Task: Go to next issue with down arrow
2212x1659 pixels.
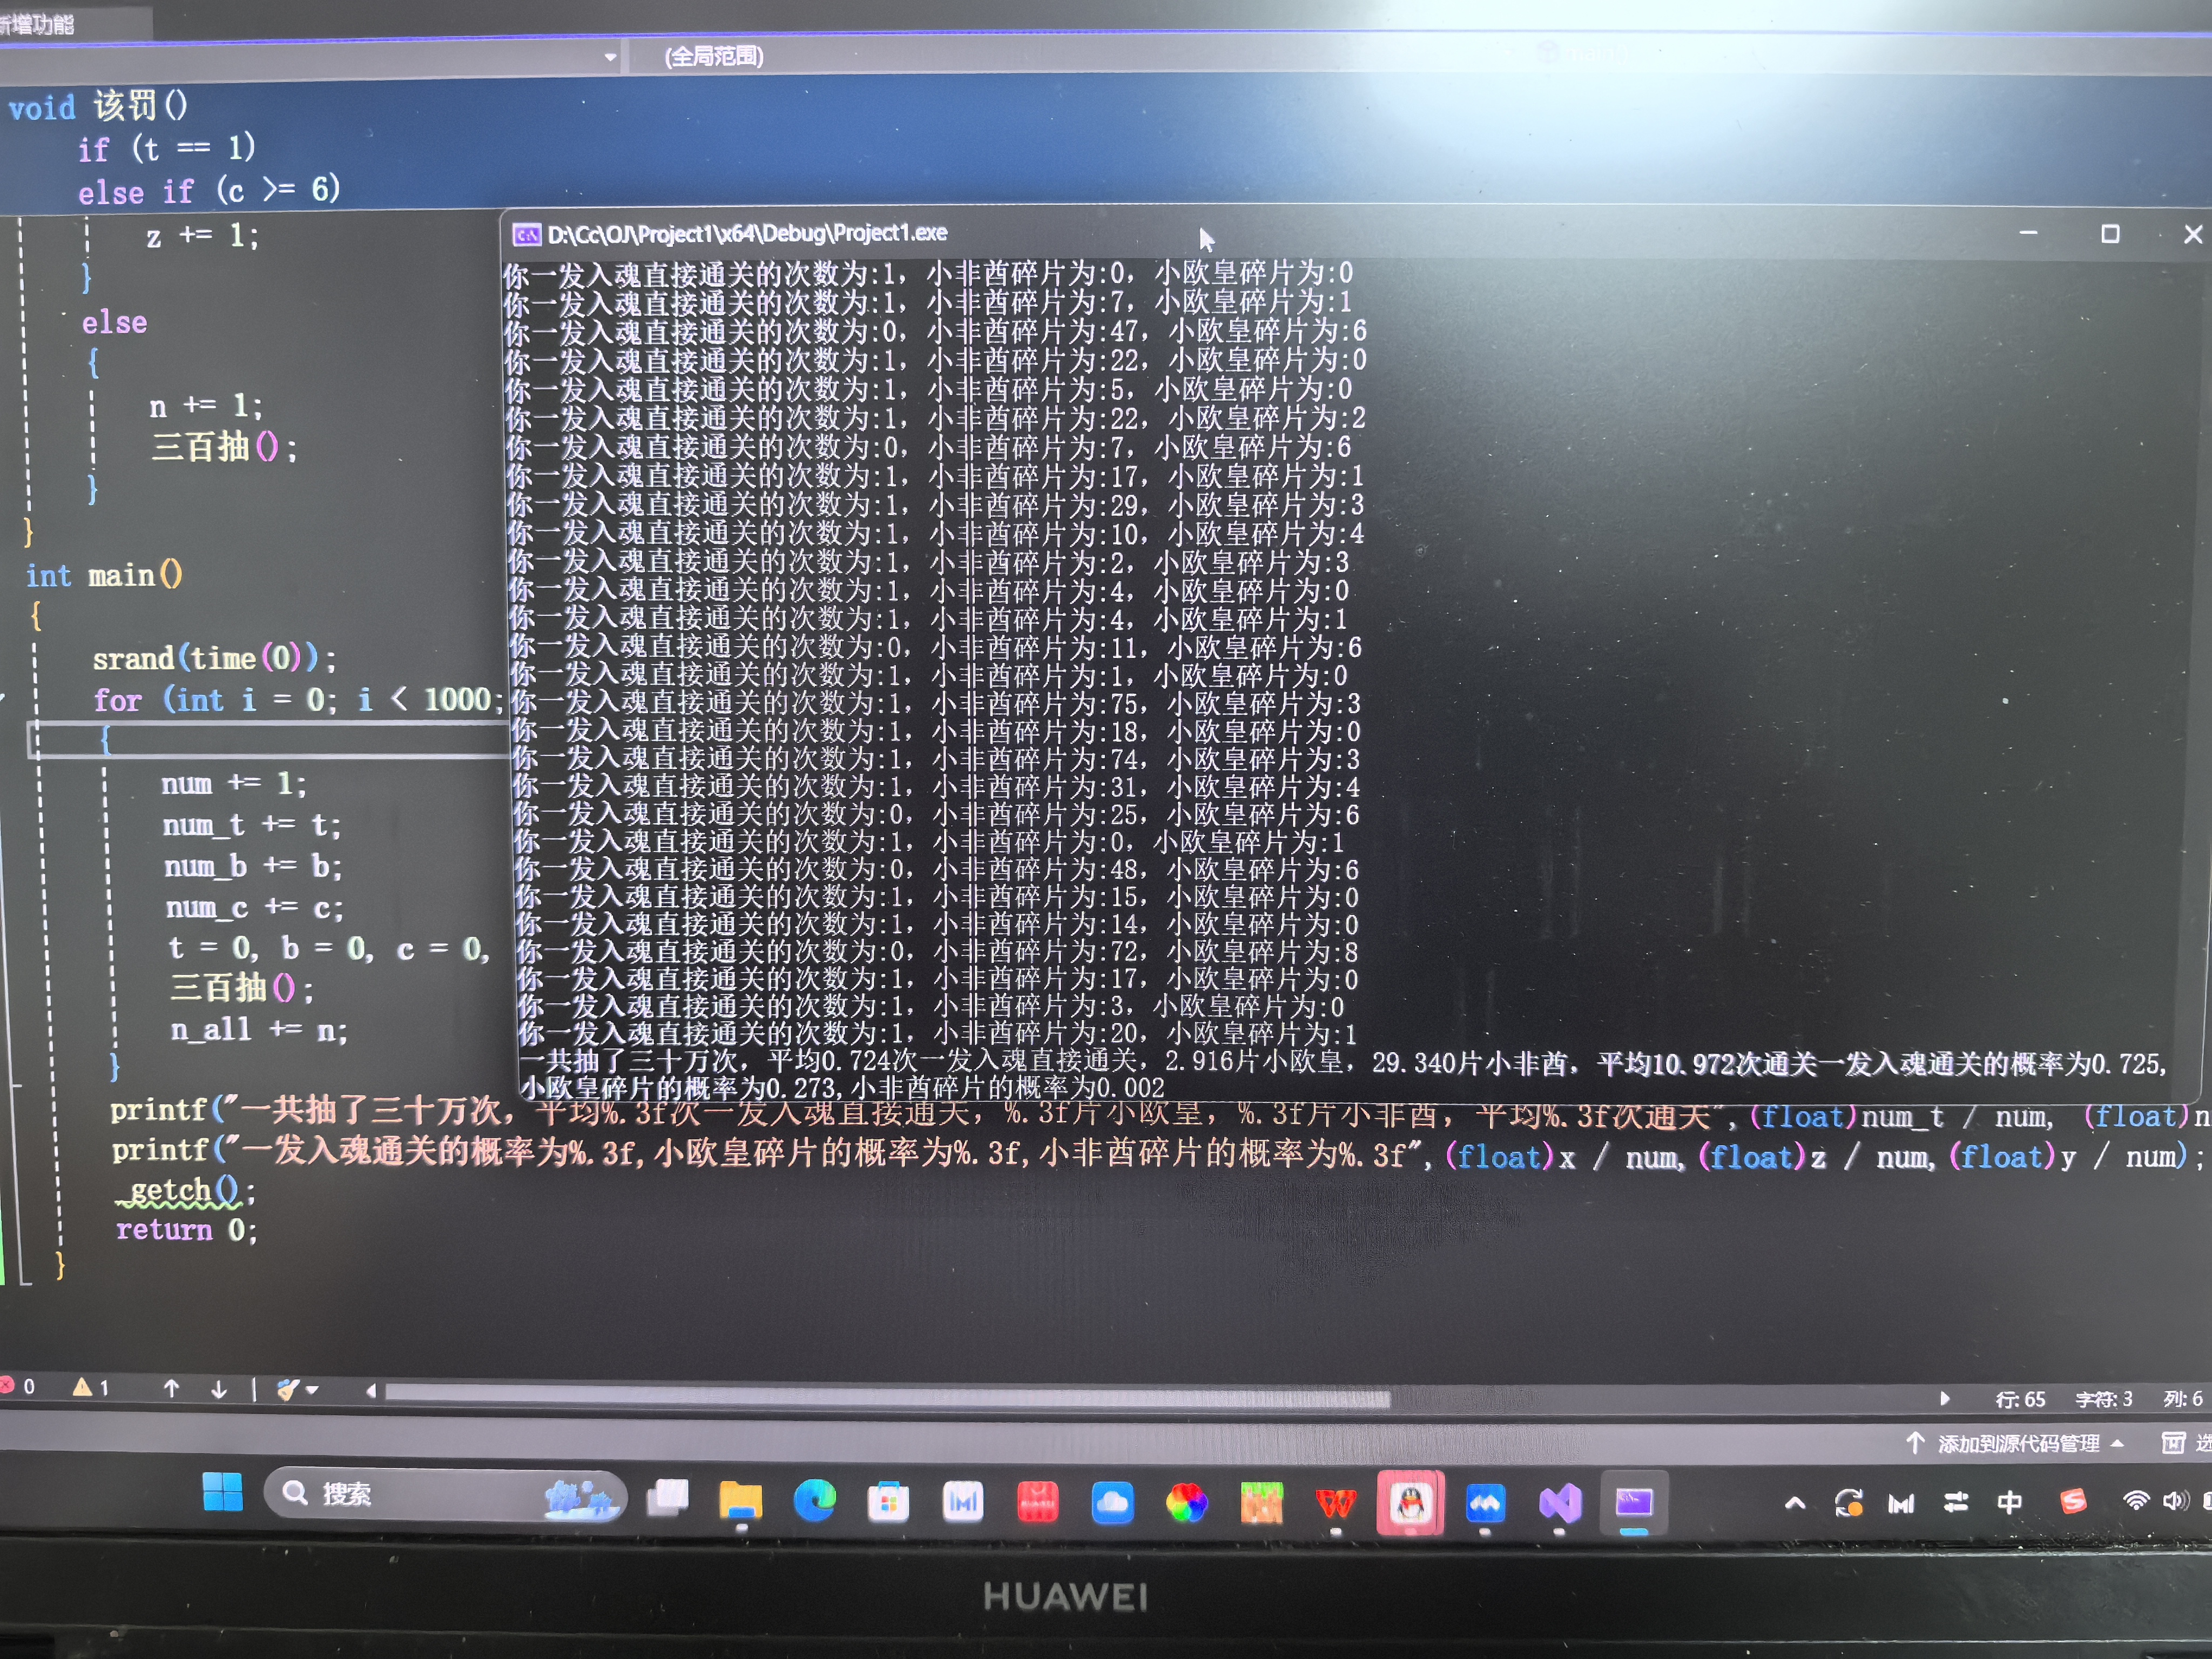Action: 219,1389
